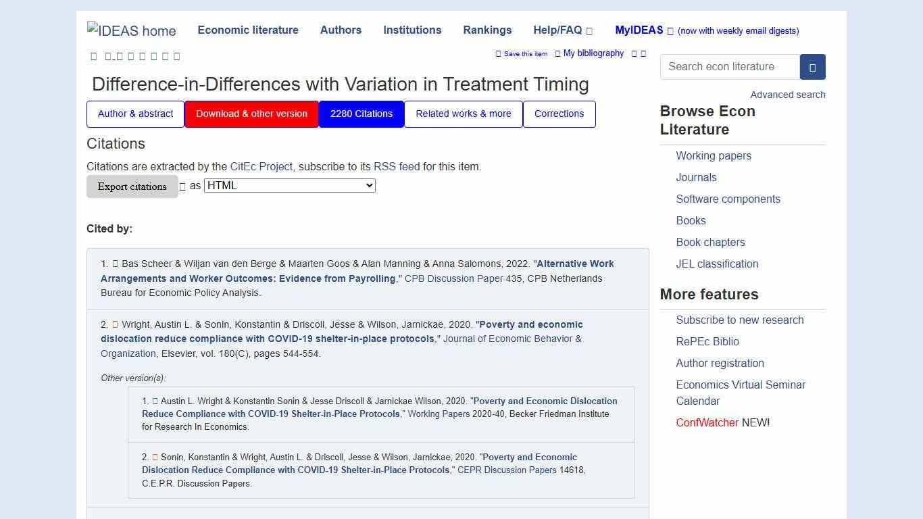
Task: Click inside the Search econ literature field
Action: [729, 67]
